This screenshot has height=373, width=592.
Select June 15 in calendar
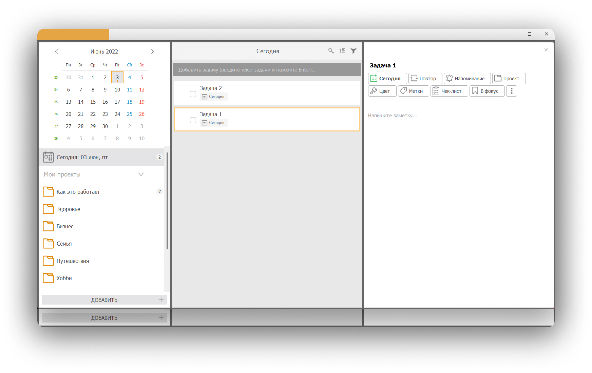click(93, 102)
